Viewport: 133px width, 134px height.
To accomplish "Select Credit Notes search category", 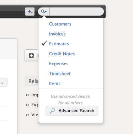I will tap(62, 54).
